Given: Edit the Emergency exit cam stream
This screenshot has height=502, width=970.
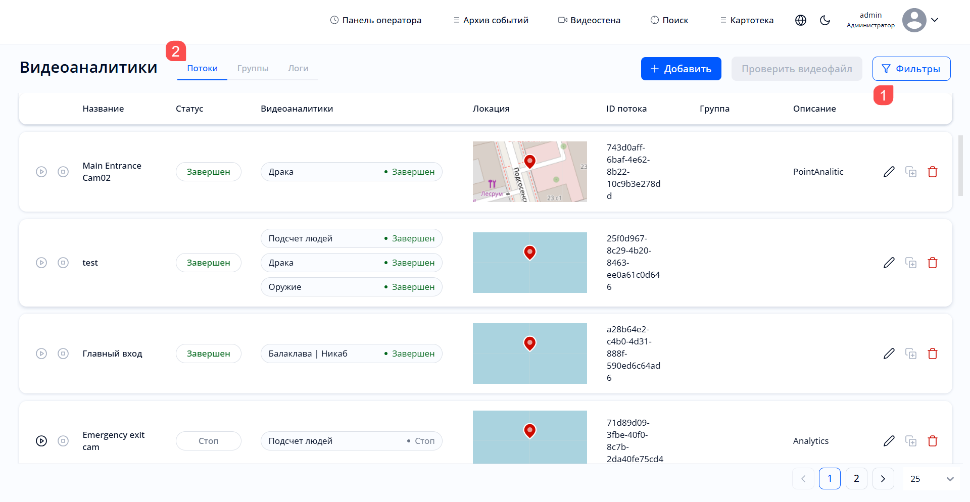Looking at the screenshot, I should pyautogui.click(x=889, y=441).
